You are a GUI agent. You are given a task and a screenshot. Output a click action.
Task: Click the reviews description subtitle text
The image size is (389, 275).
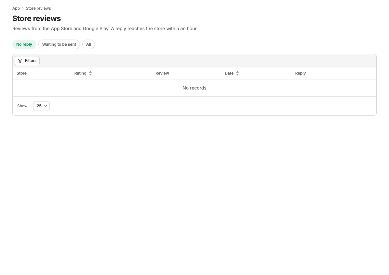click(x=105, y=29)
